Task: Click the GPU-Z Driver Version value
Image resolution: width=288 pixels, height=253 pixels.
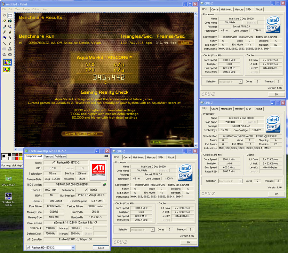Action: [75, 223]
